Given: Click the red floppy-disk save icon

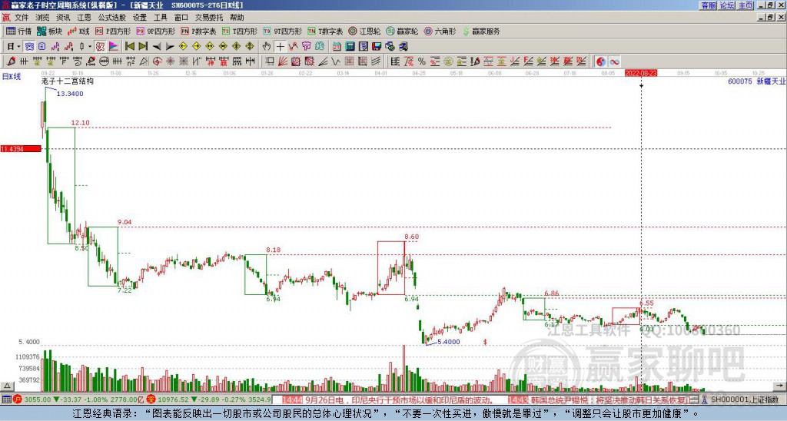Looking at the screenshot, I should 377,46.
